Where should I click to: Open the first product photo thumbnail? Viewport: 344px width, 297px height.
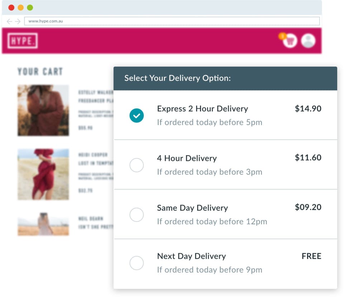point(43,110)
